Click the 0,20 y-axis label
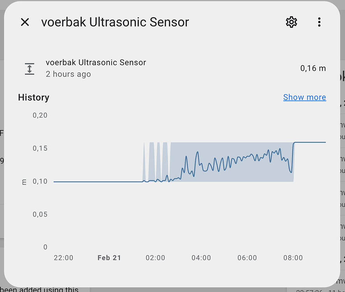This screenshot has width=345, height=292. (40, 115)
